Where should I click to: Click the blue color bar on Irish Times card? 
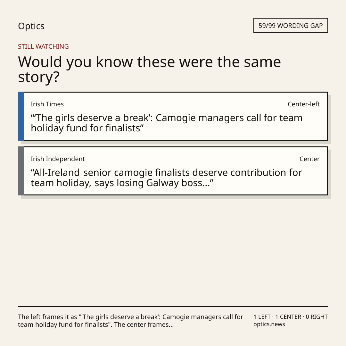(x=21, y=116)
